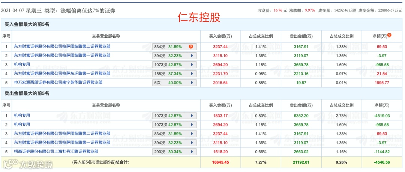The height and width of the screenshot is (172, 405).
Task: Select the buy amount 1518.20
Action: (220, 152)
